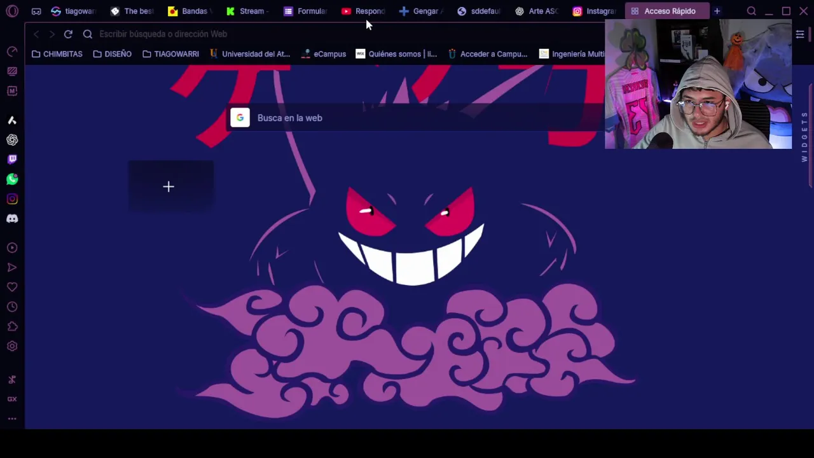Click the search magnifier in address bar
The height and width of the screenshot is (458, 814).
(88, 34)
